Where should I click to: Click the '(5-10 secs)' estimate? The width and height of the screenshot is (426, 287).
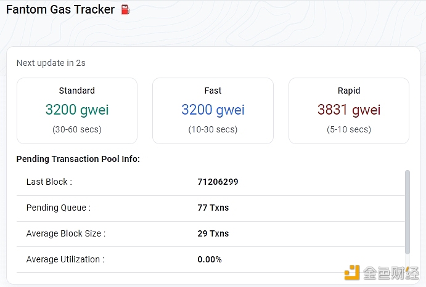coord(349,129)
